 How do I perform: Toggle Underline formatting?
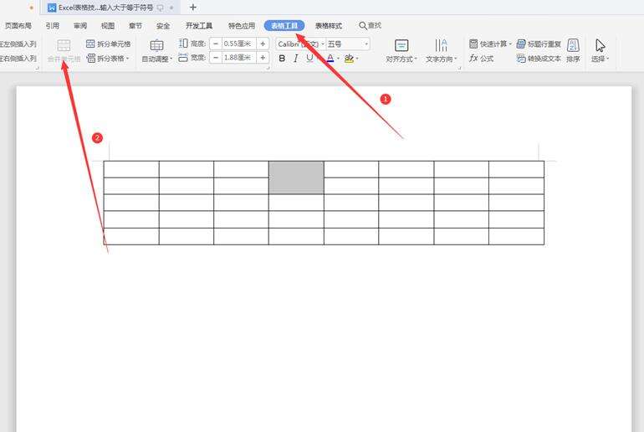pyautogui.click(x=309, y=59)
